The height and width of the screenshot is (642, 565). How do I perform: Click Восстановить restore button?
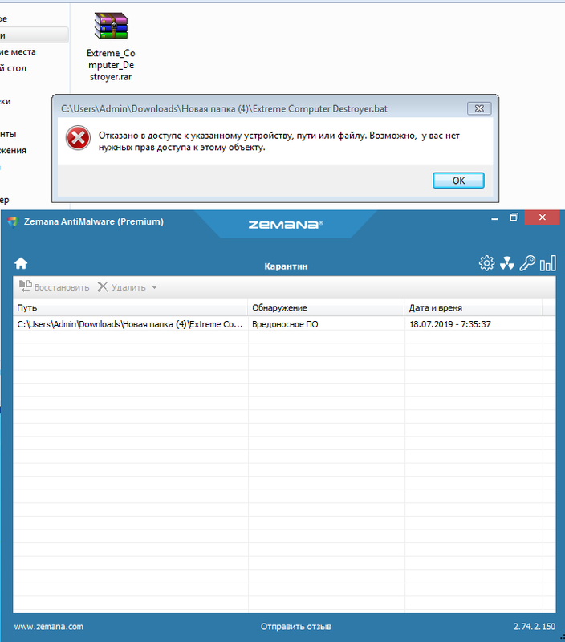coord(54,287)
